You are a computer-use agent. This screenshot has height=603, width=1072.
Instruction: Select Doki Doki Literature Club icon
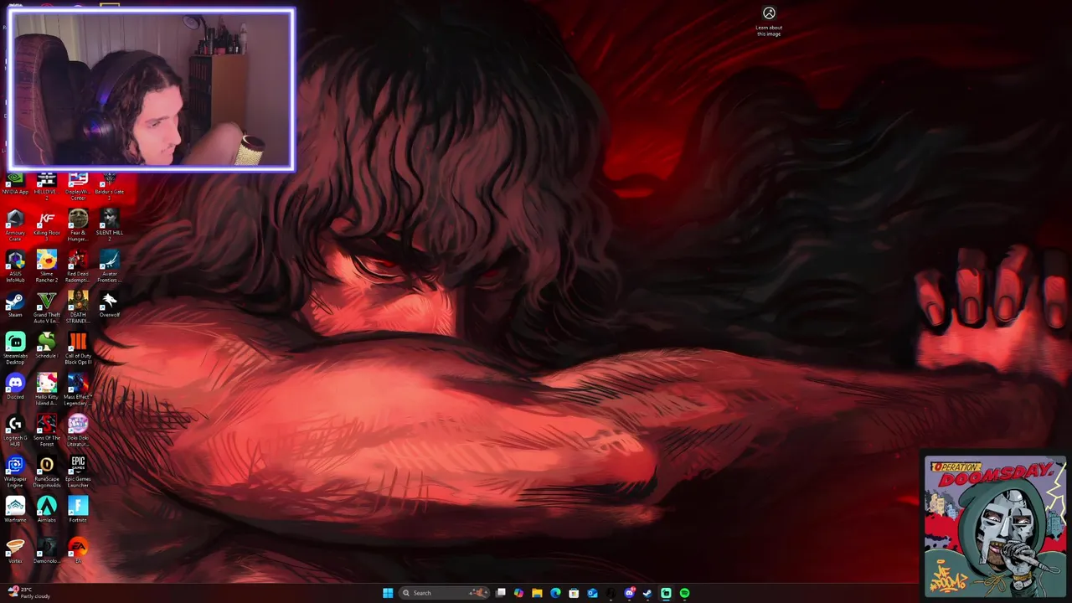click(78, 430)
